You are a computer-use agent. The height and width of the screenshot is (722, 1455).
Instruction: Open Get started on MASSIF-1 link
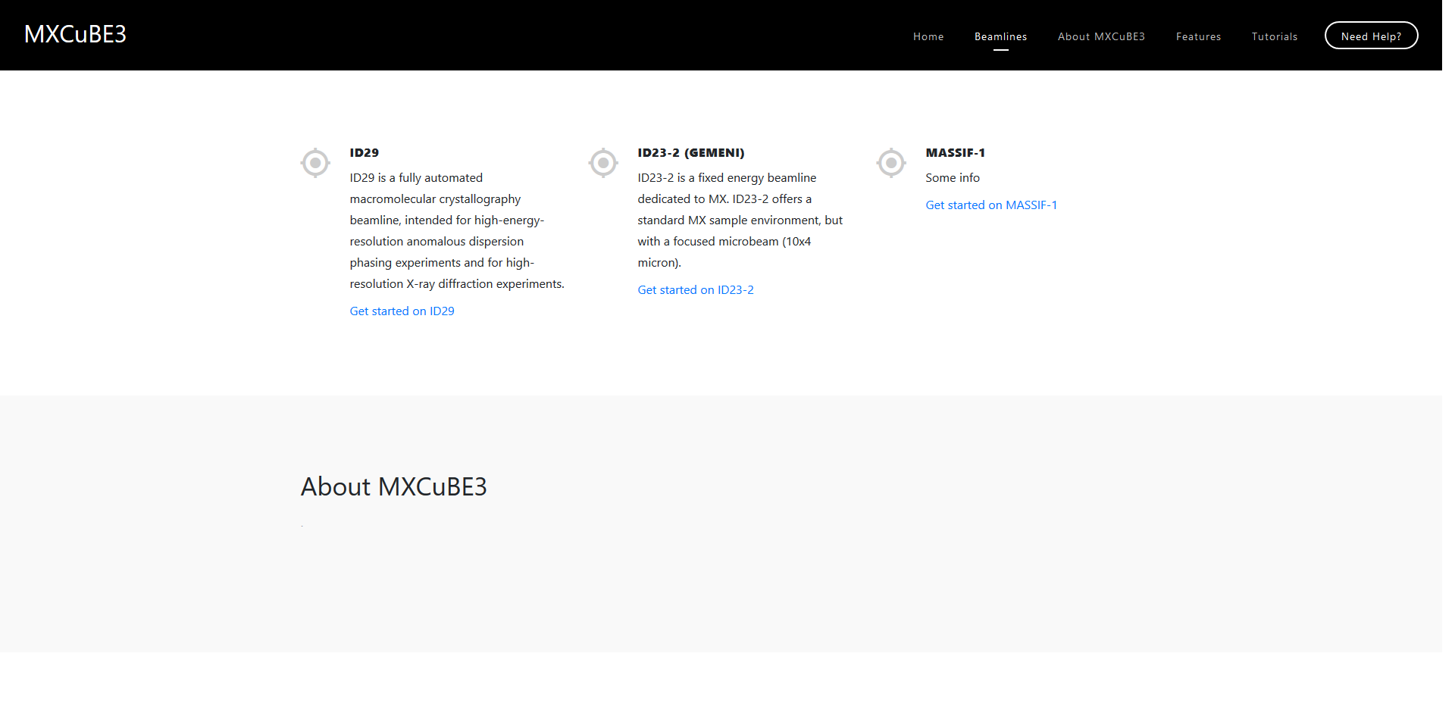pos(991,205)
